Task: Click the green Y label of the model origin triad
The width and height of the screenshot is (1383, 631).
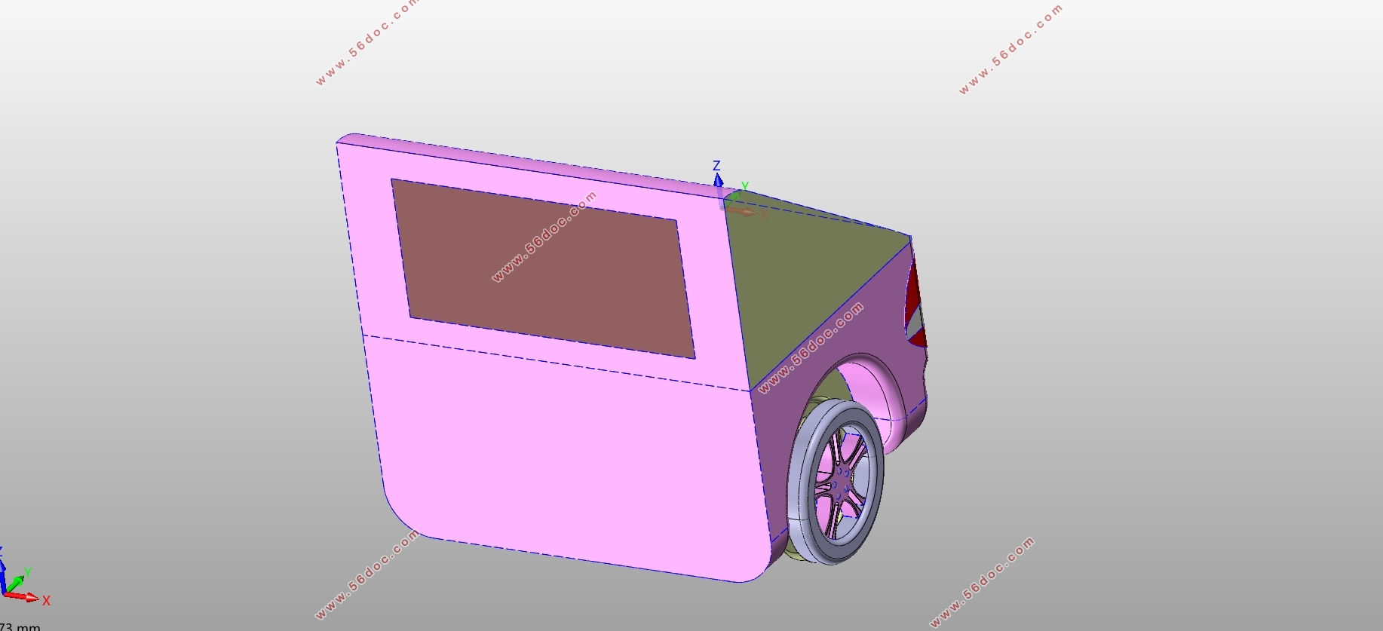Action: coord(744,186)
